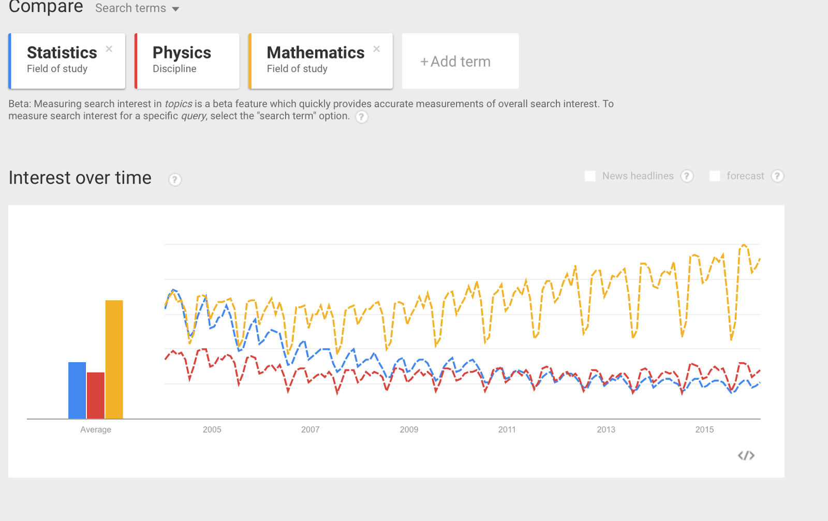Click the yellow Mathematics average bar
Screen dimensions: 828x521
coord(114,359)
